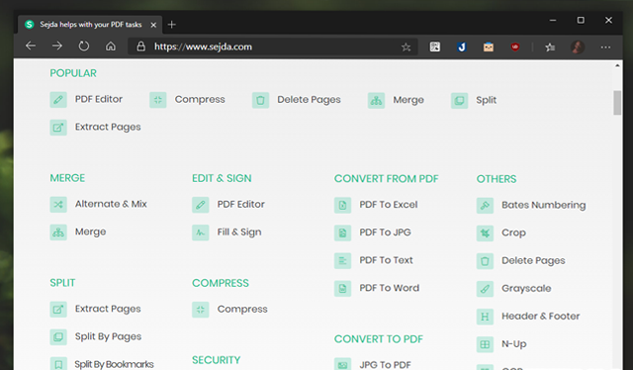
Task: Click the scrollbar up arrow
Action: 617,65
